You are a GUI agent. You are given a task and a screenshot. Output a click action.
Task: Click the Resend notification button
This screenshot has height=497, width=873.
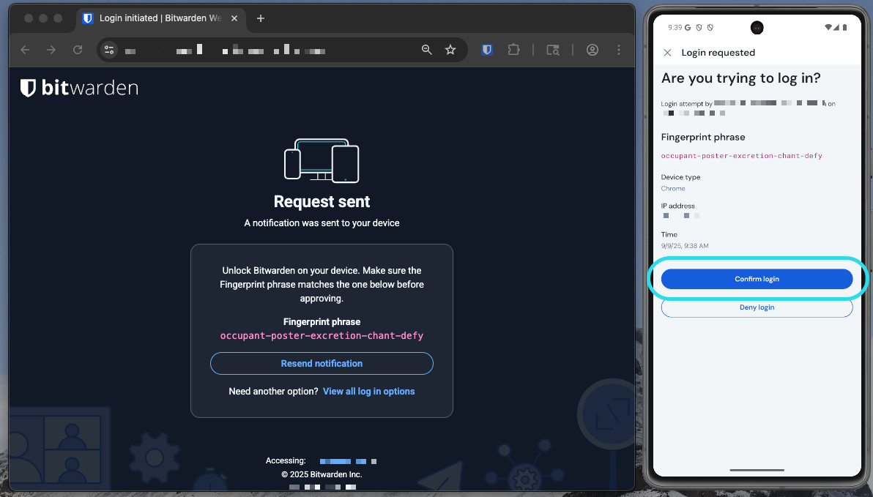[x=322, y=364]
